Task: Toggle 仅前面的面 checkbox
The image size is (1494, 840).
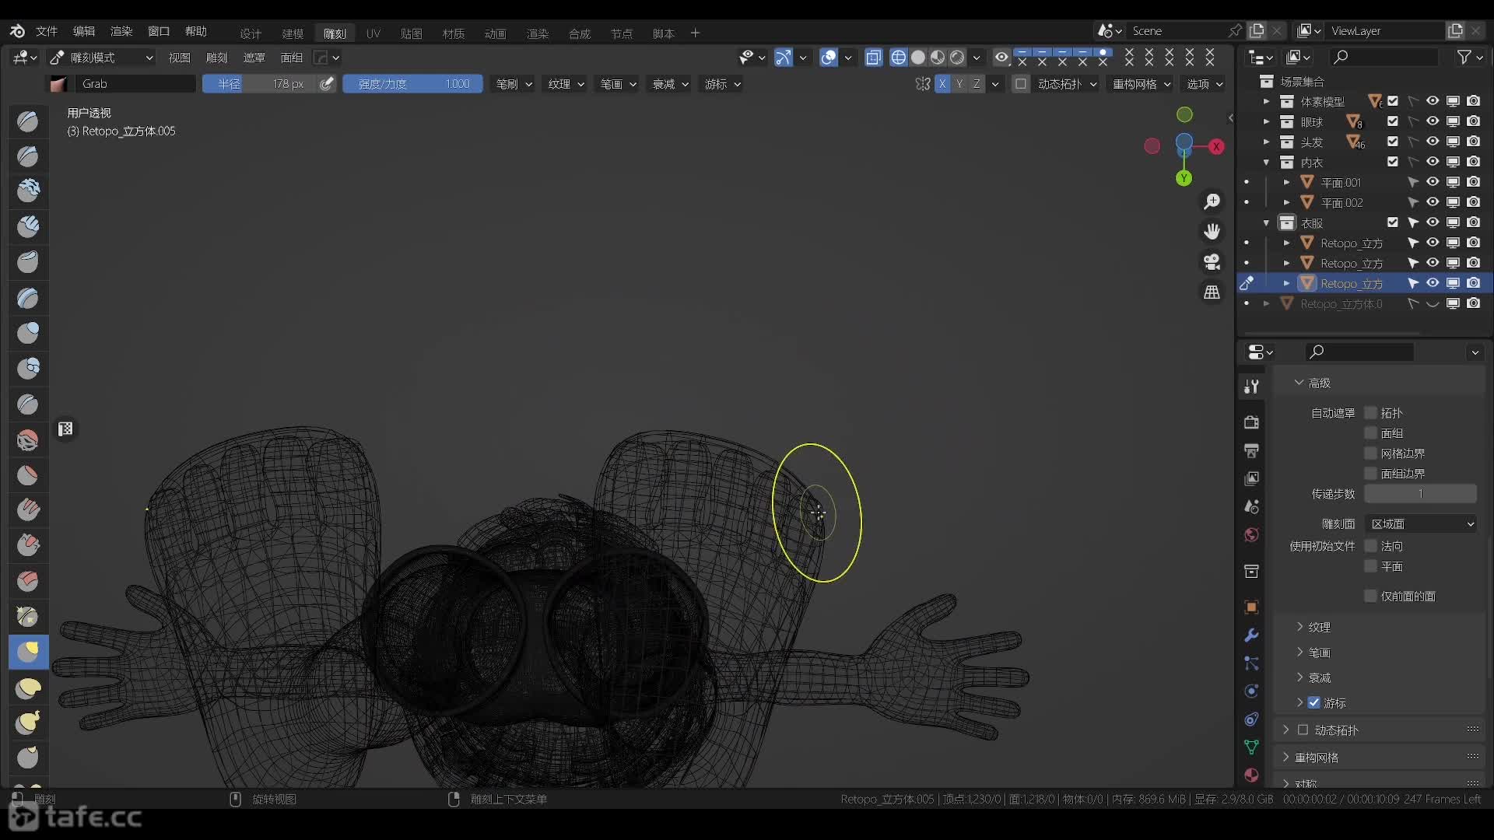Action: click(x=1371, y=596)
